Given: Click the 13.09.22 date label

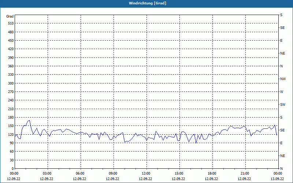Looking at the screenshot, I should pos(277,179).
